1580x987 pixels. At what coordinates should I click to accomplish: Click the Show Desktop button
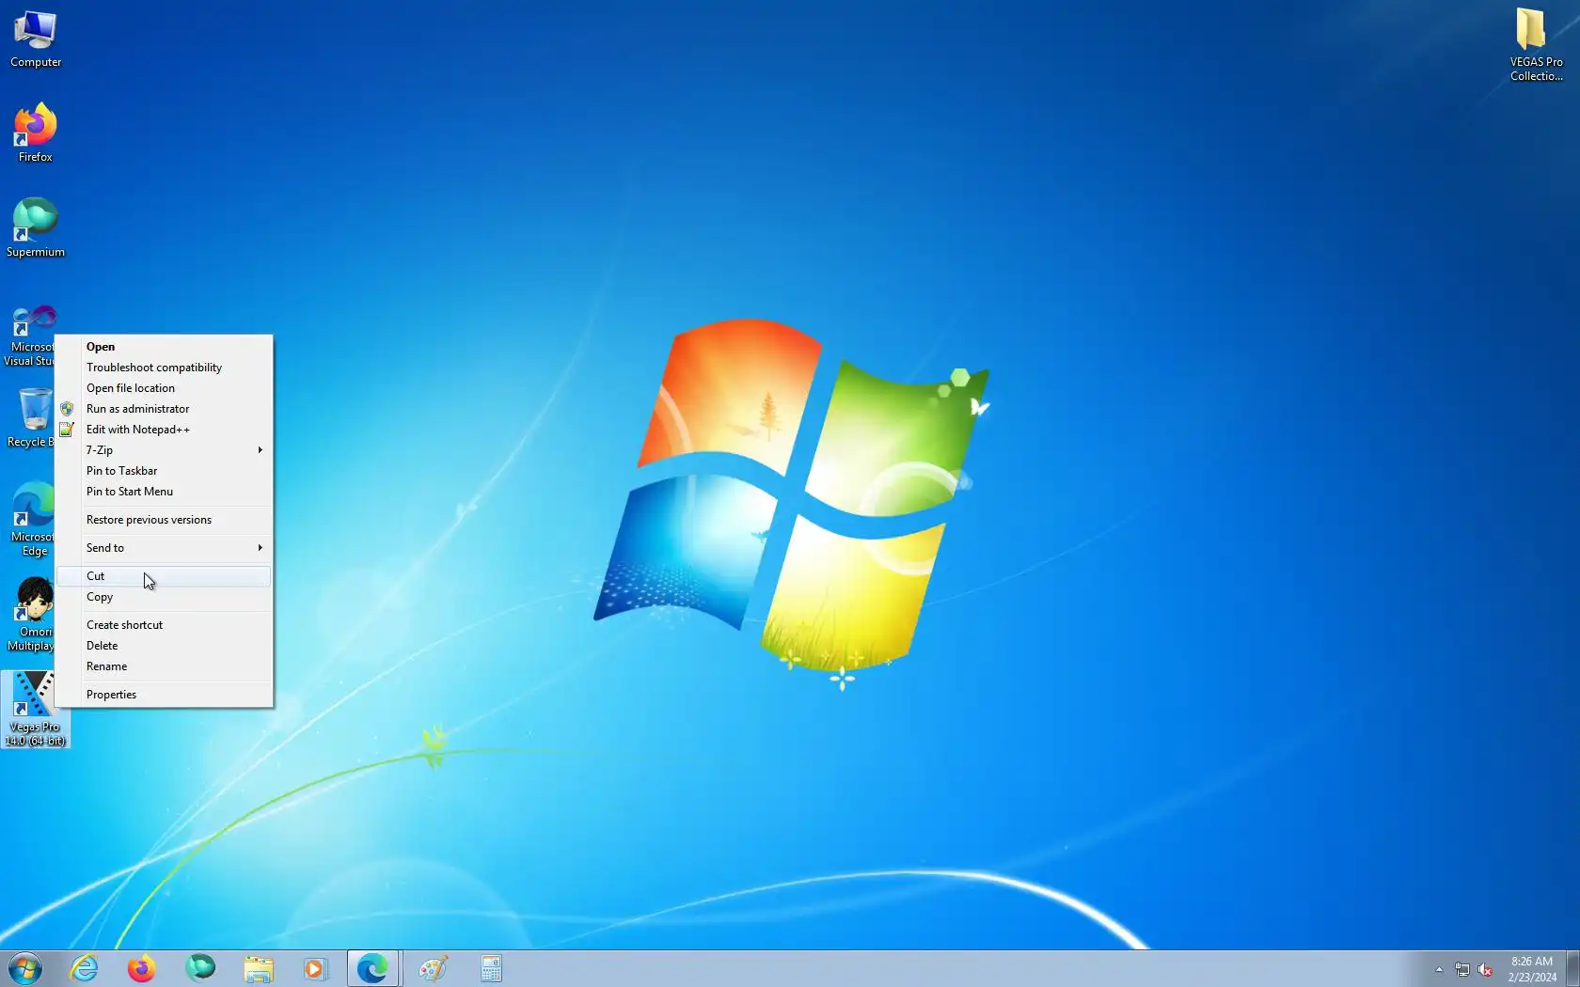[1572, 969]
